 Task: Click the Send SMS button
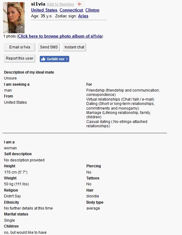pyautogui.click(x=49, y=47)
